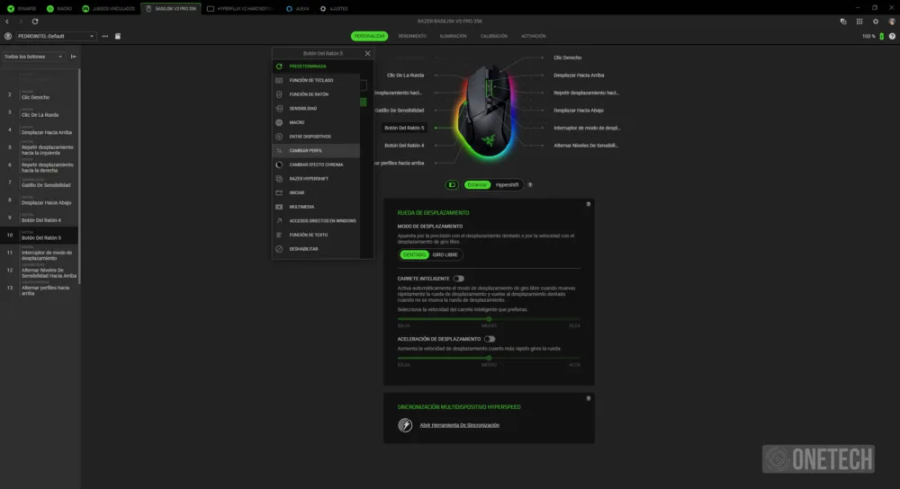
Task: Choose Cambiar Perfil option
Action: [316, 151]
